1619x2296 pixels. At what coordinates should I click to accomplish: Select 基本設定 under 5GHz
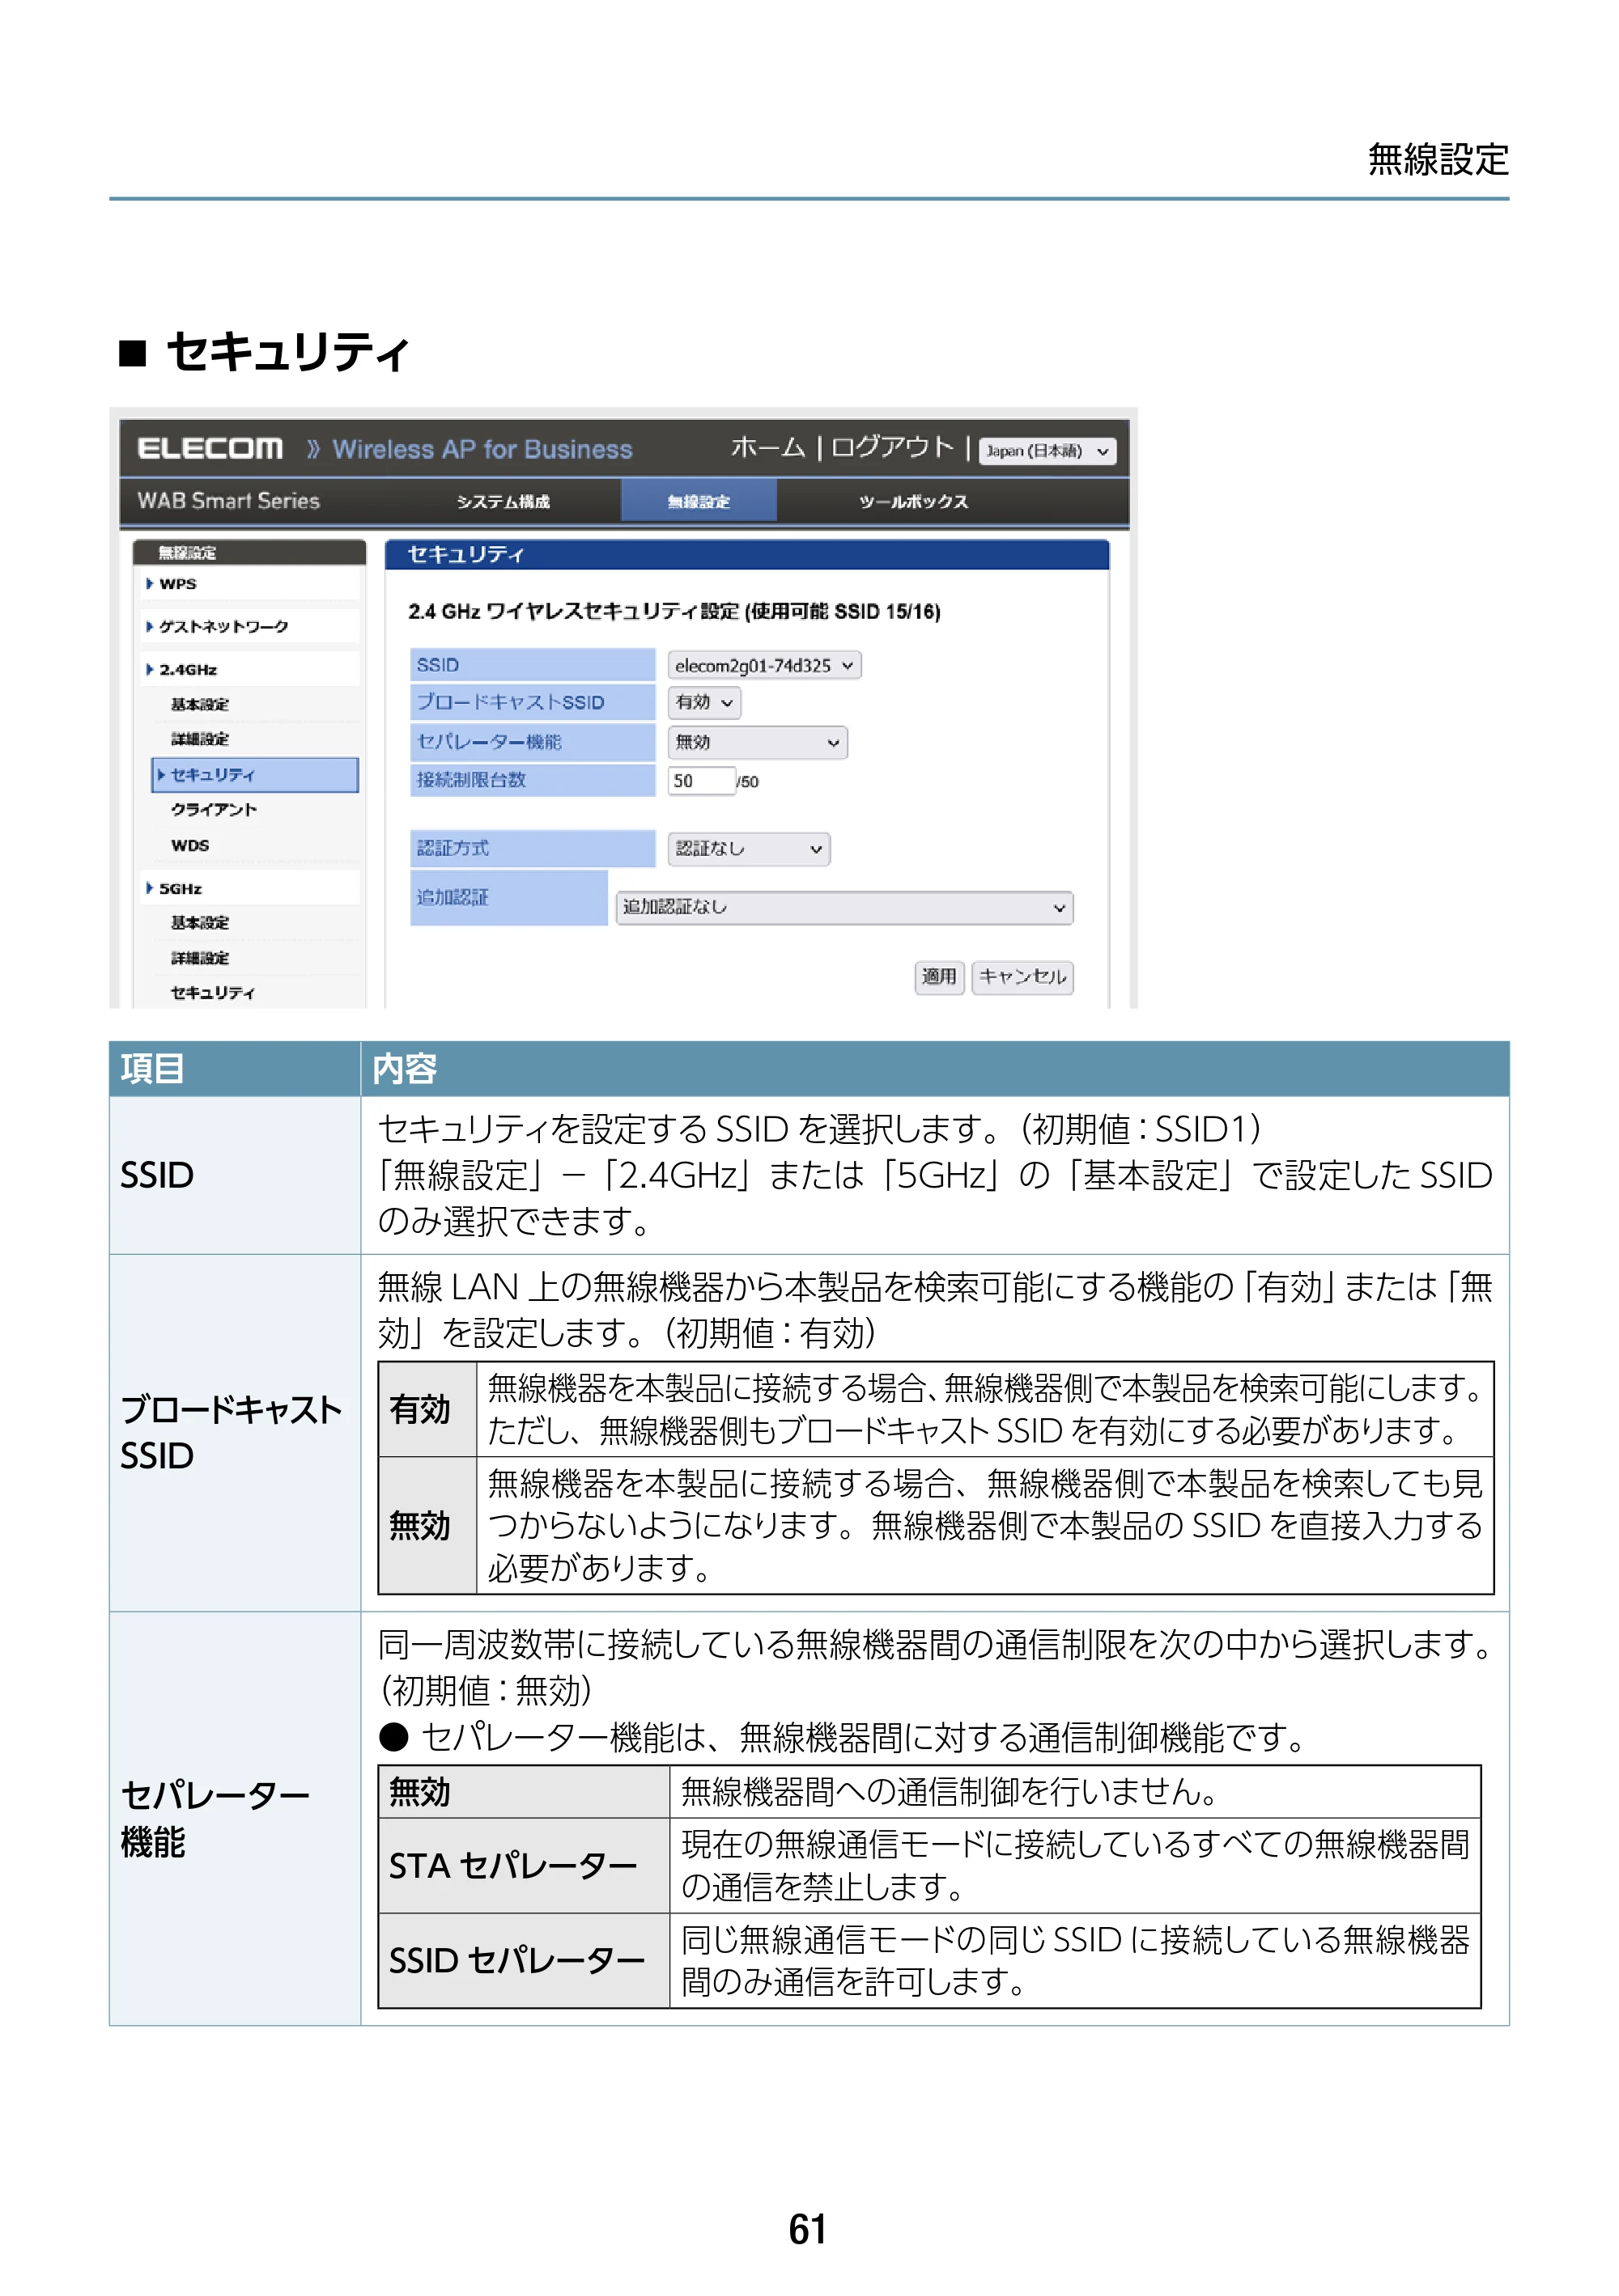click(x=200, y=922)
